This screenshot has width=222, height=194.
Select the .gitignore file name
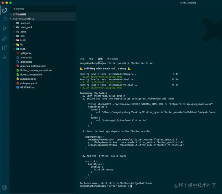(26, 53)
